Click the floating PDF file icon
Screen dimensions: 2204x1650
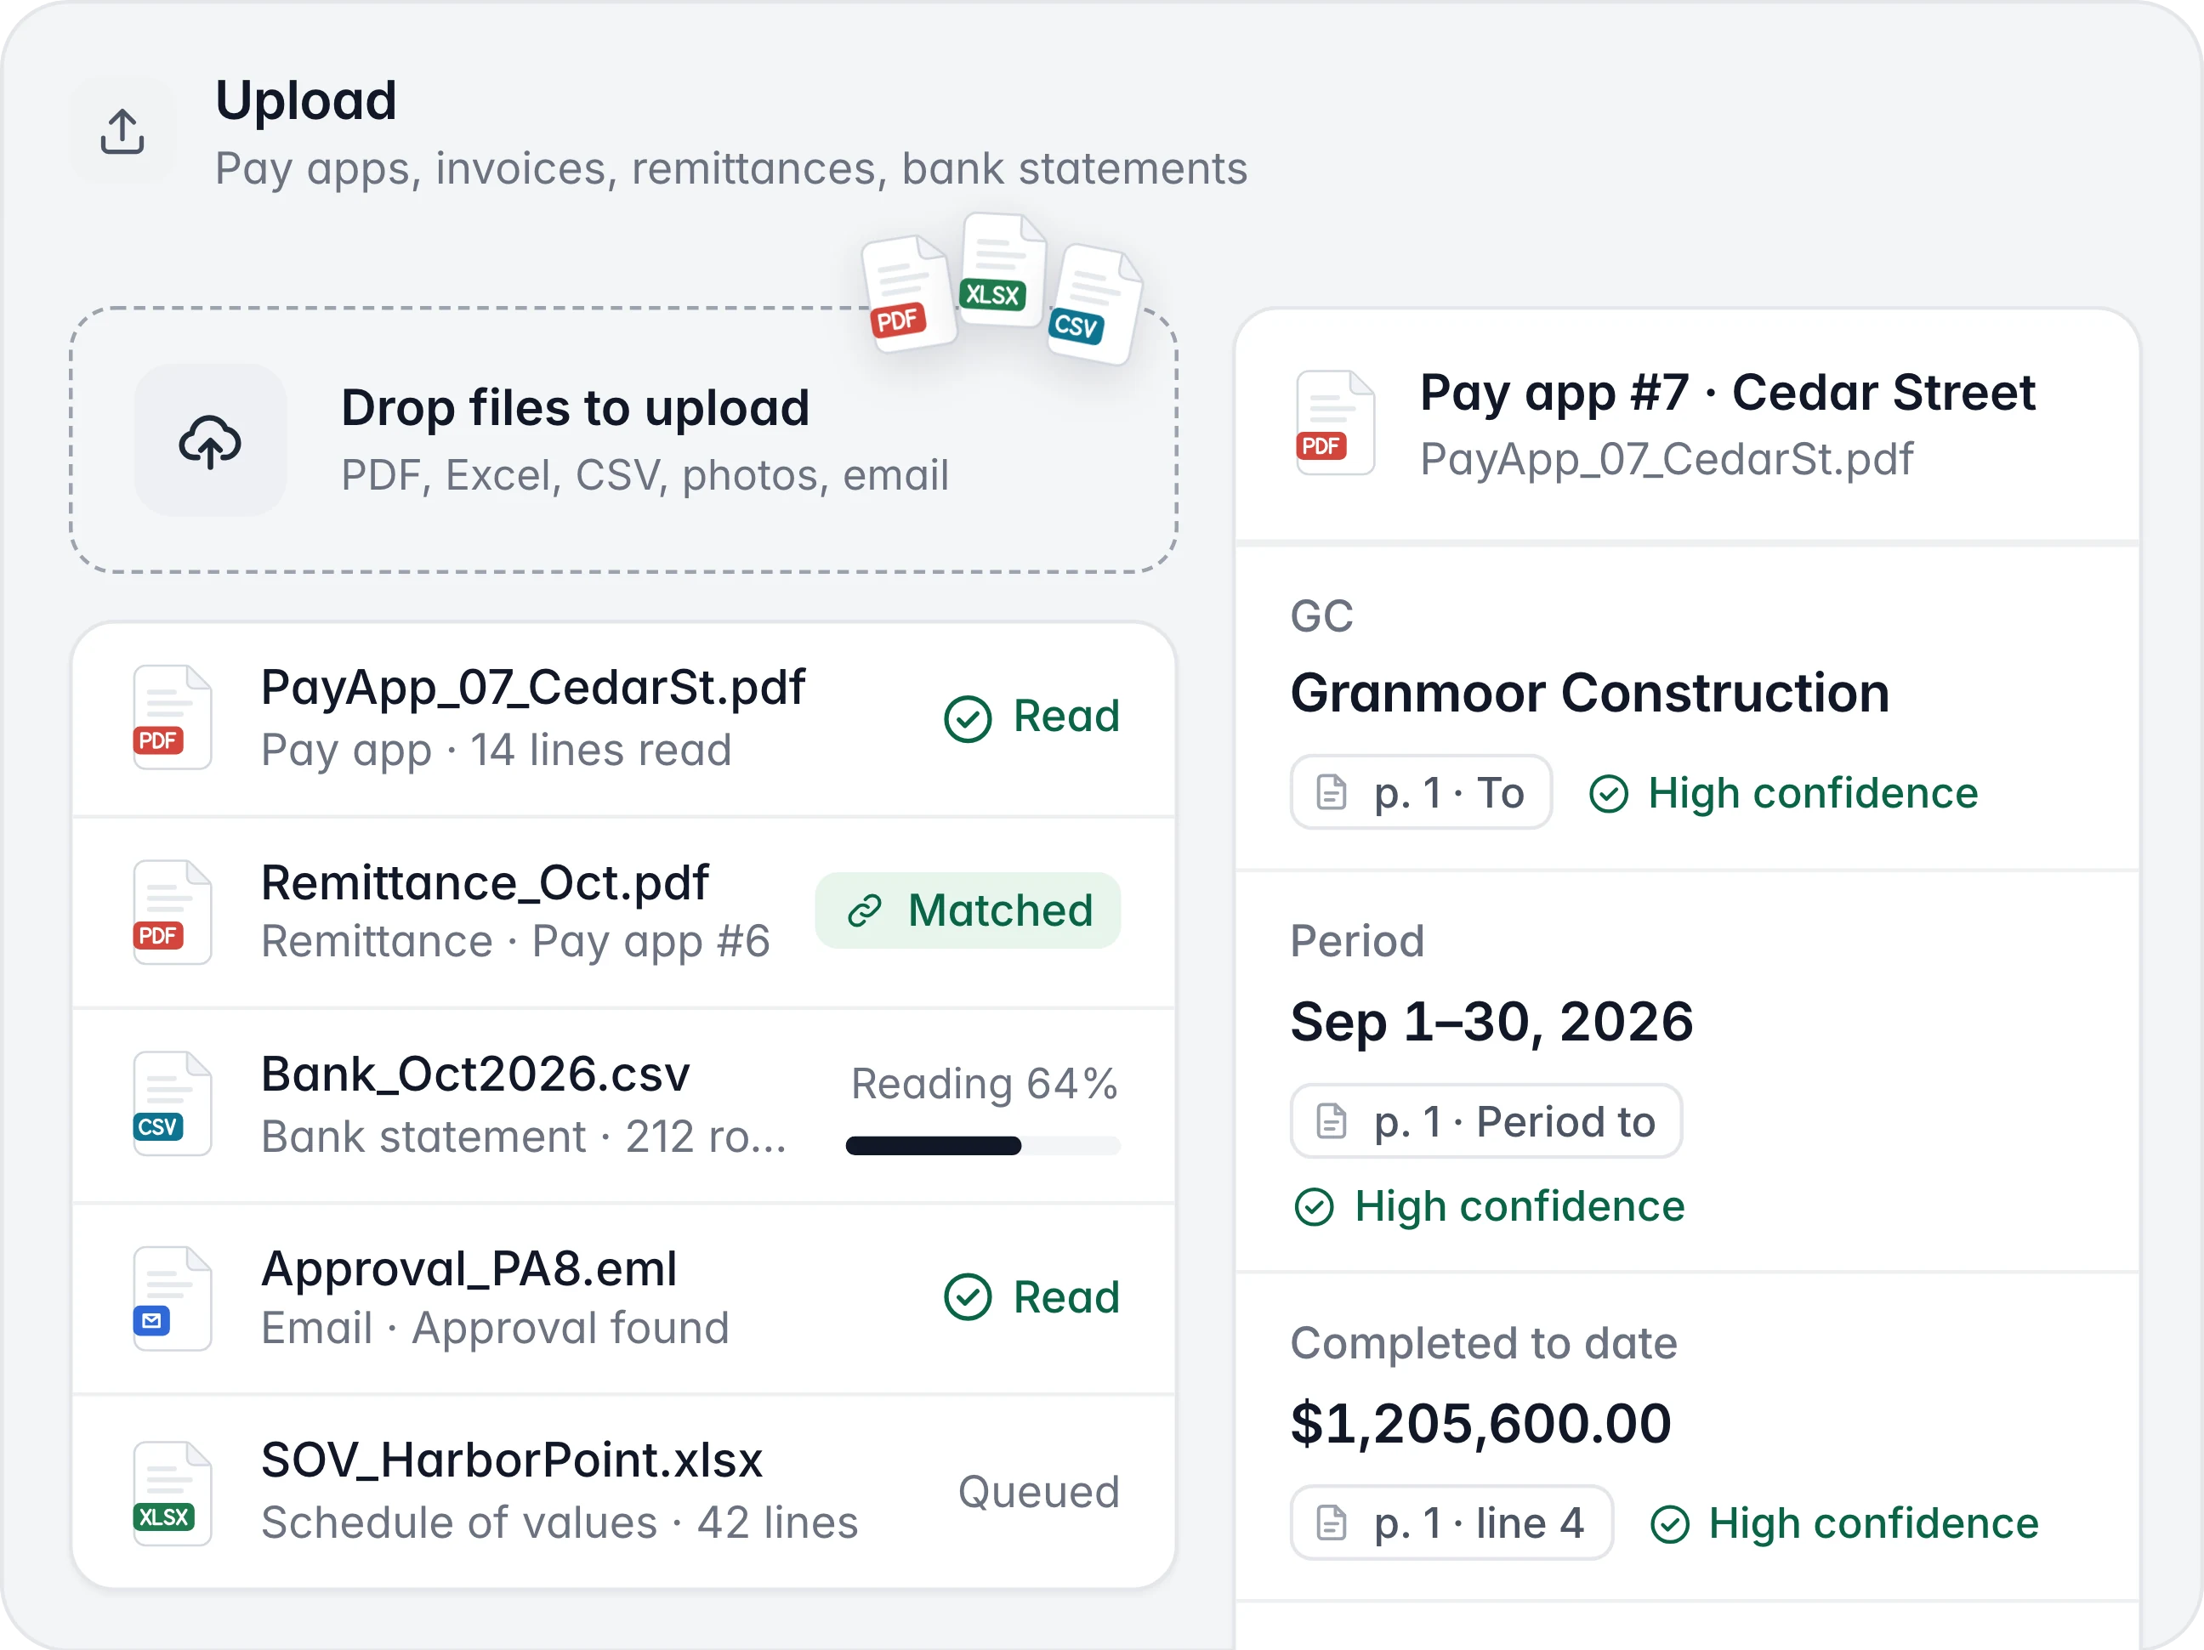(x=908, y=293)
